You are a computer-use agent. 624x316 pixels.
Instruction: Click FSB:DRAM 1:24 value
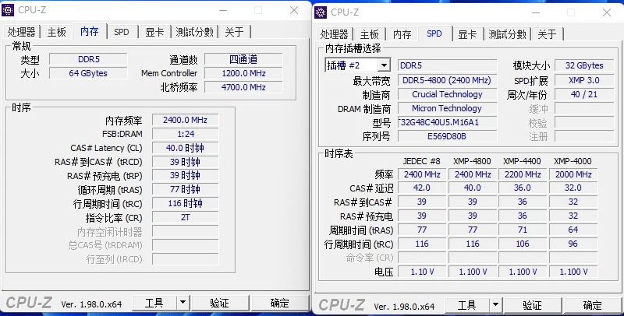tap(185, 134)
